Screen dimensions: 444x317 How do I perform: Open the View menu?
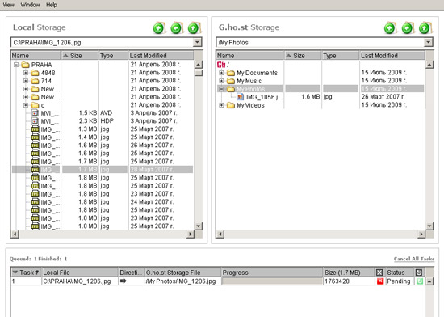pos(9,5)
